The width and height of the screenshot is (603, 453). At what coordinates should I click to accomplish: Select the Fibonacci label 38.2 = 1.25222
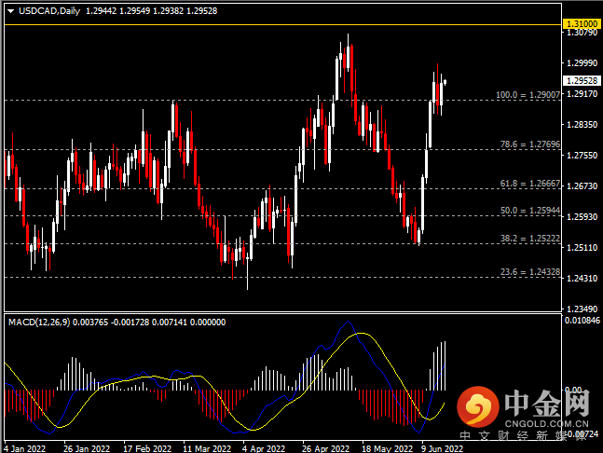530,239
